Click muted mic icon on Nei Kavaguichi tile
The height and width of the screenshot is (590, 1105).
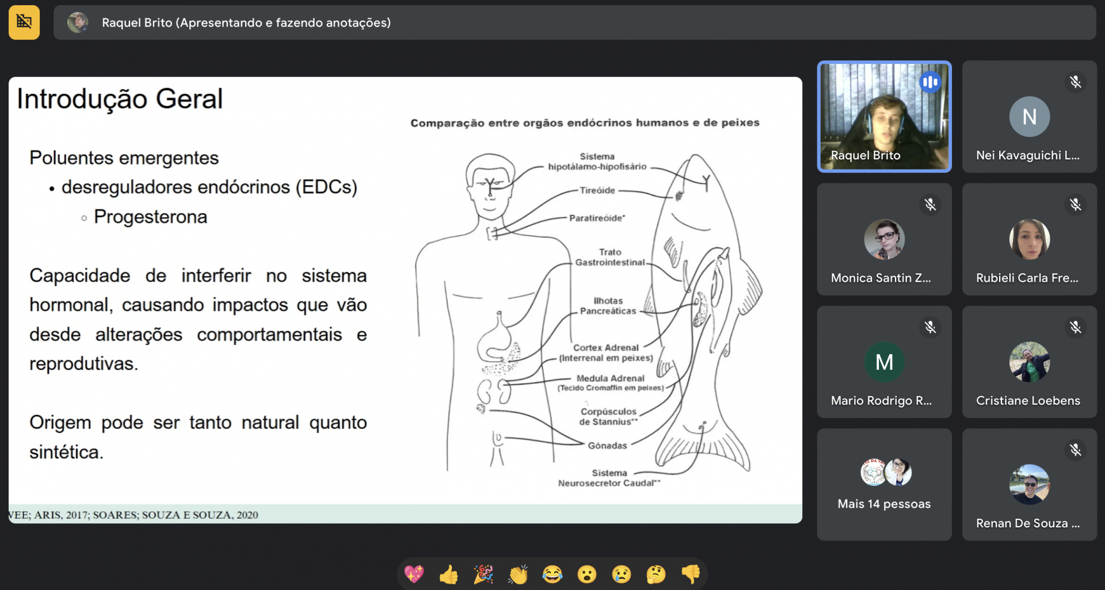coord(1075,82)
